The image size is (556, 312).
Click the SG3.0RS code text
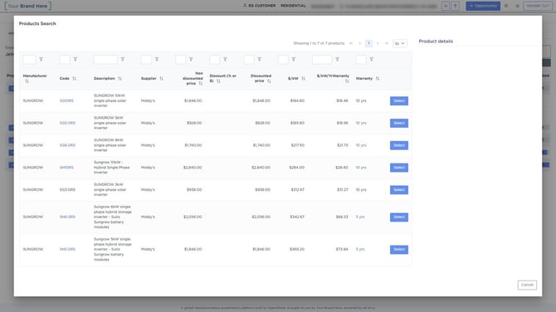tap(67, 190)
